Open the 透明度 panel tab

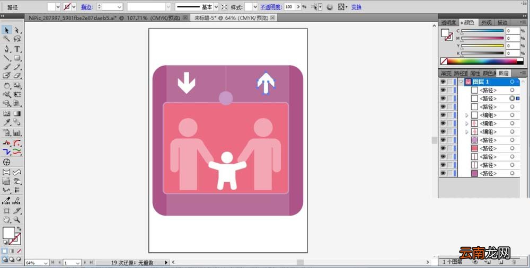coord(448,22)
